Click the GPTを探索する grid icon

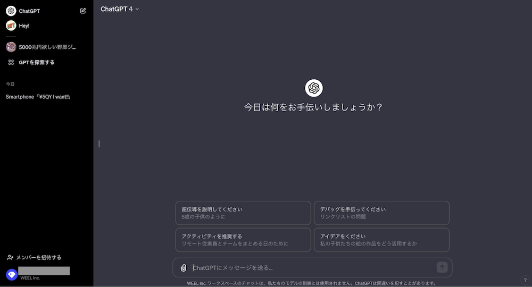11,62
